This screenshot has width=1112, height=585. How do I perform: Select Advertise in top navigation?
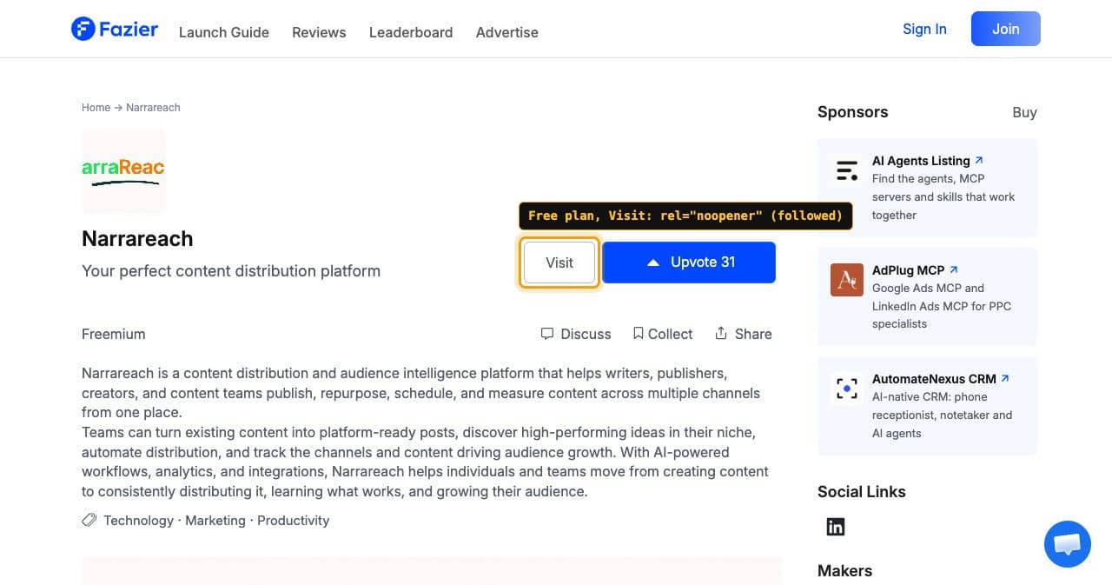tap(507, 32)
